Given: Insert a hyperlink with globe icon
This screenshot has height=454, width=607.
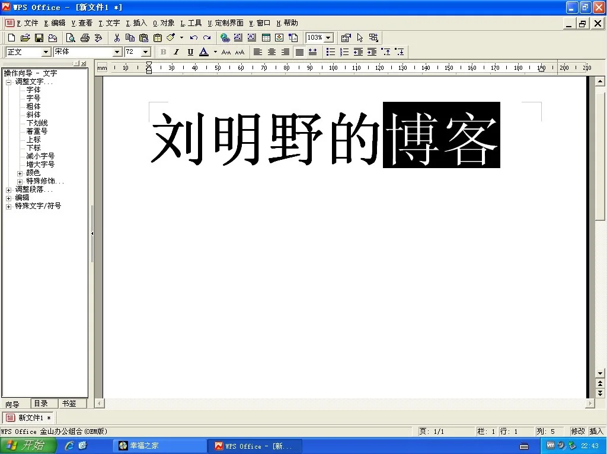Looking at the screenshot, I should click(225, 37).
